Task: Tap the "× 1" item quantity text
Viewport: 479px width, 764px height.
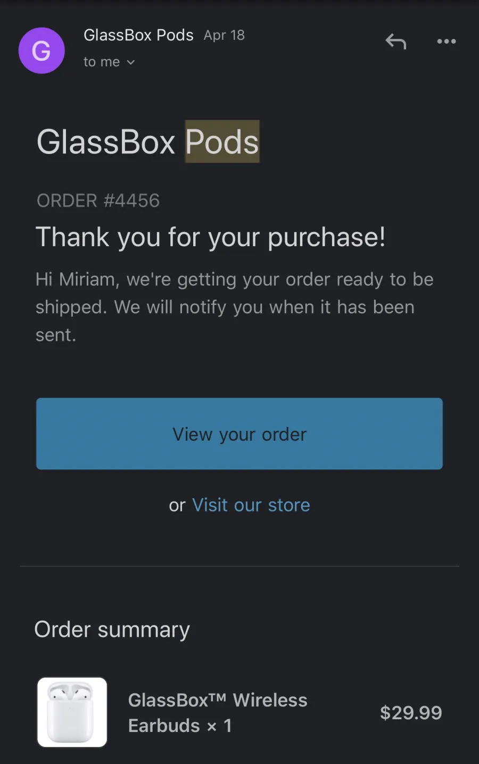Action: tap(219, 726)
